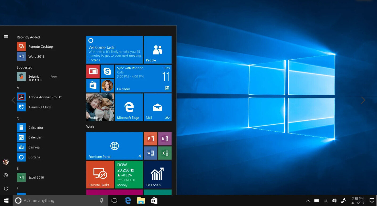Open Adobe Acrobat Pro DC
This screenshot has height=206, width=377.
point(39,97)
